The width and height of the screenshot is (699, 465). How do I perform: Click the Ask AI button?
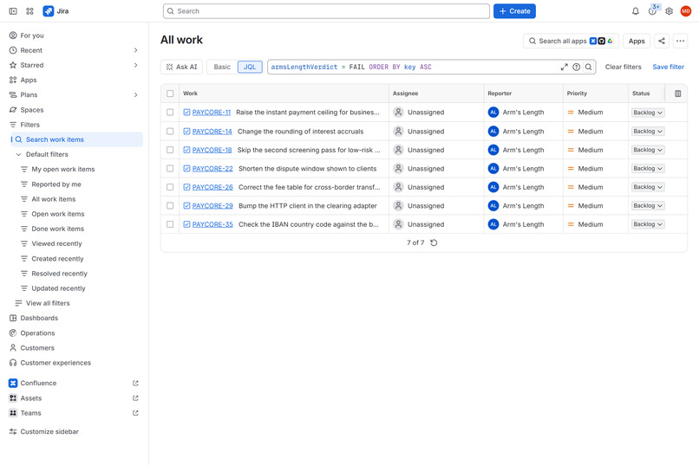[181, 67]
